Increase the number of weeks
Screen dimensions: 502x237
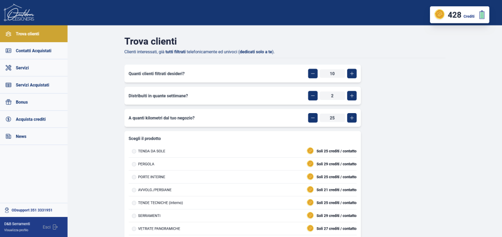click(x=351, y=95)
